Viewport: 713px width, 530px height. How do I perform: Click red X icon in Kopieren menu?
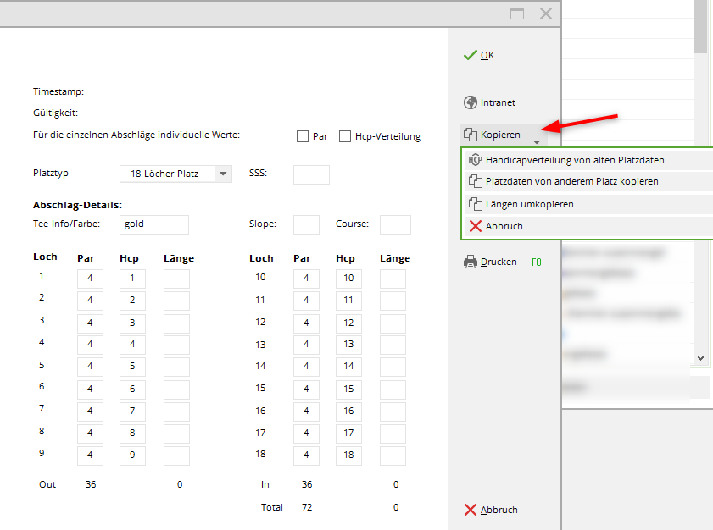pos(475,226)
